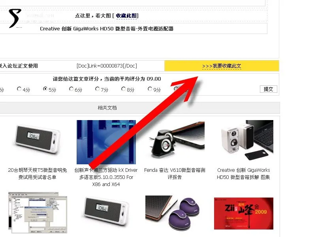The width and height of the screenshot is (316, 237).
Task: Choose the 6分 rating radio button
Action: (x=71, y=88)
